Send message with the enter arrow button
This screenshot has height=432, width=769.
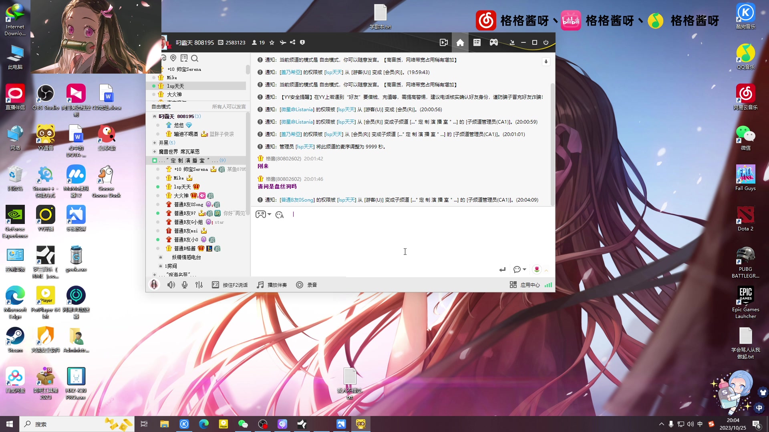(502, 270)
